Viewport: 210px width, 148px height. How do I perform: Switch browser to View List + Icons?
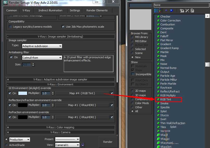pos(161,11)
